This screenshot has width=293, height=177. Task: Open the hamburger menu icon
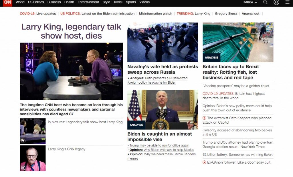[287, 2]
